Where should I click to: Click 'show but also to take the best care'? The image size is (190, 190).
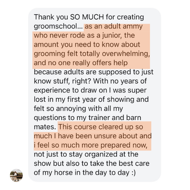tap(92, 163)
